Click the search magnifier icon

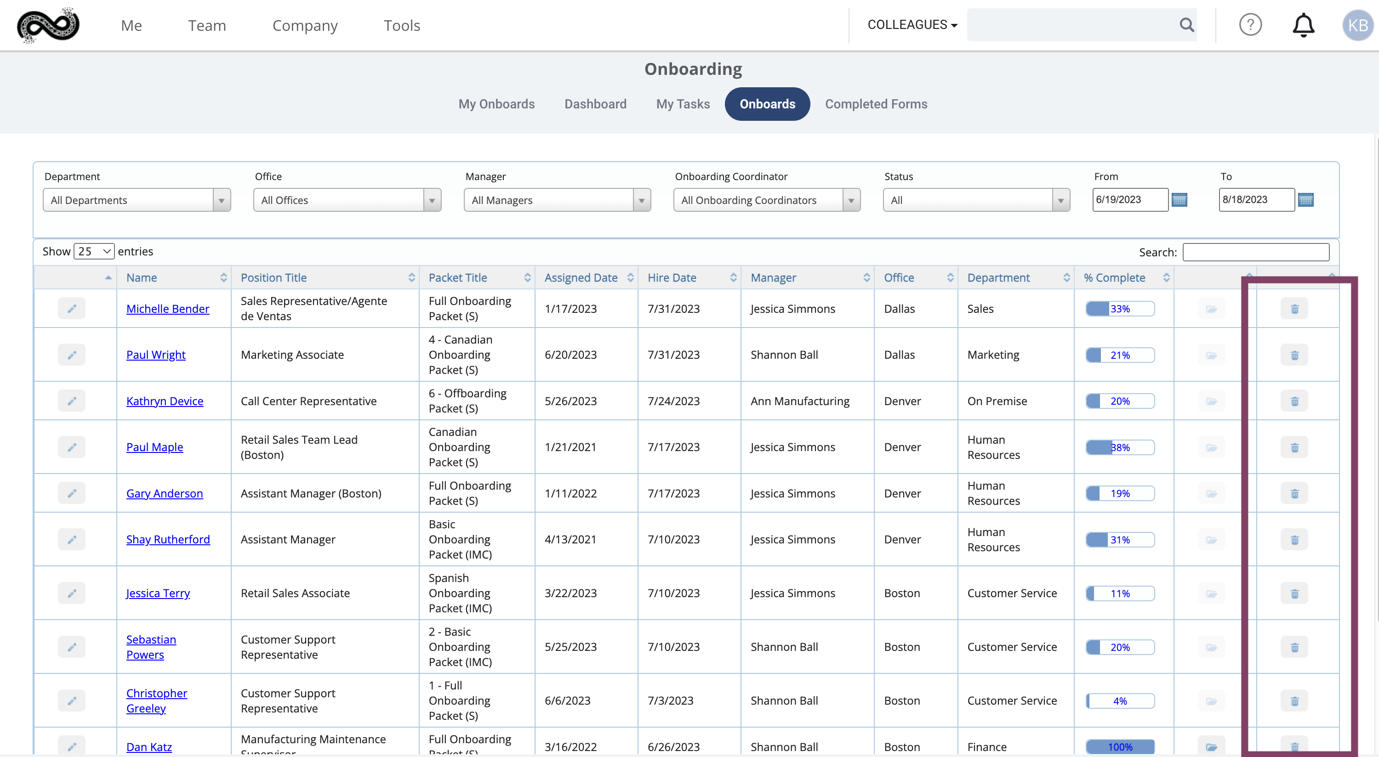tap(1186, 25)
